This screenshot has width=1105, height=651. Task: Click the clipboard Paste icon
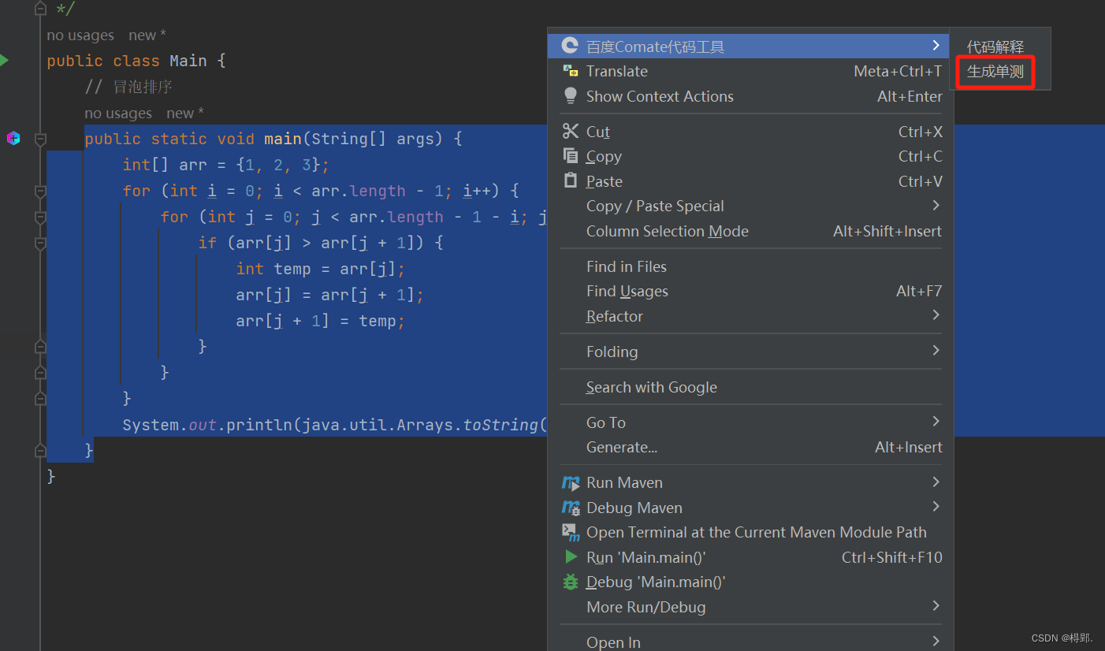[x=571, y=180]
